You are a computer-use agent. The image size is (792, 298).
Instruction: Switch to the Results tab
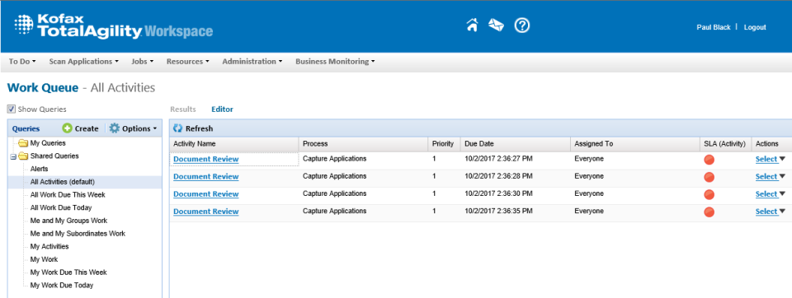coord(183,109)
